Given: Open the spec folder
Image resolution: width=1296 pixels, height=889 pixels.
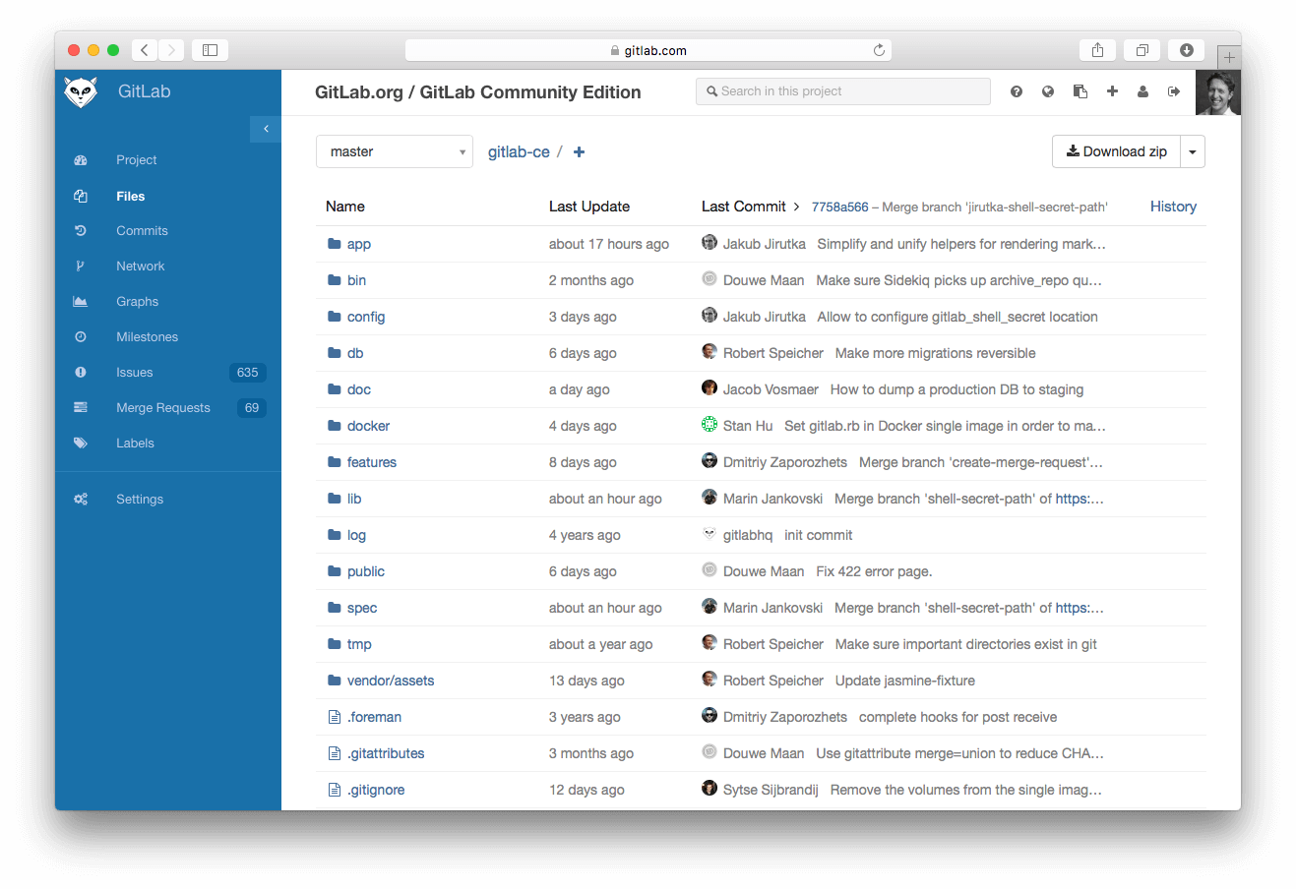Looking at the screenshot, I should [x=362, y=608].
